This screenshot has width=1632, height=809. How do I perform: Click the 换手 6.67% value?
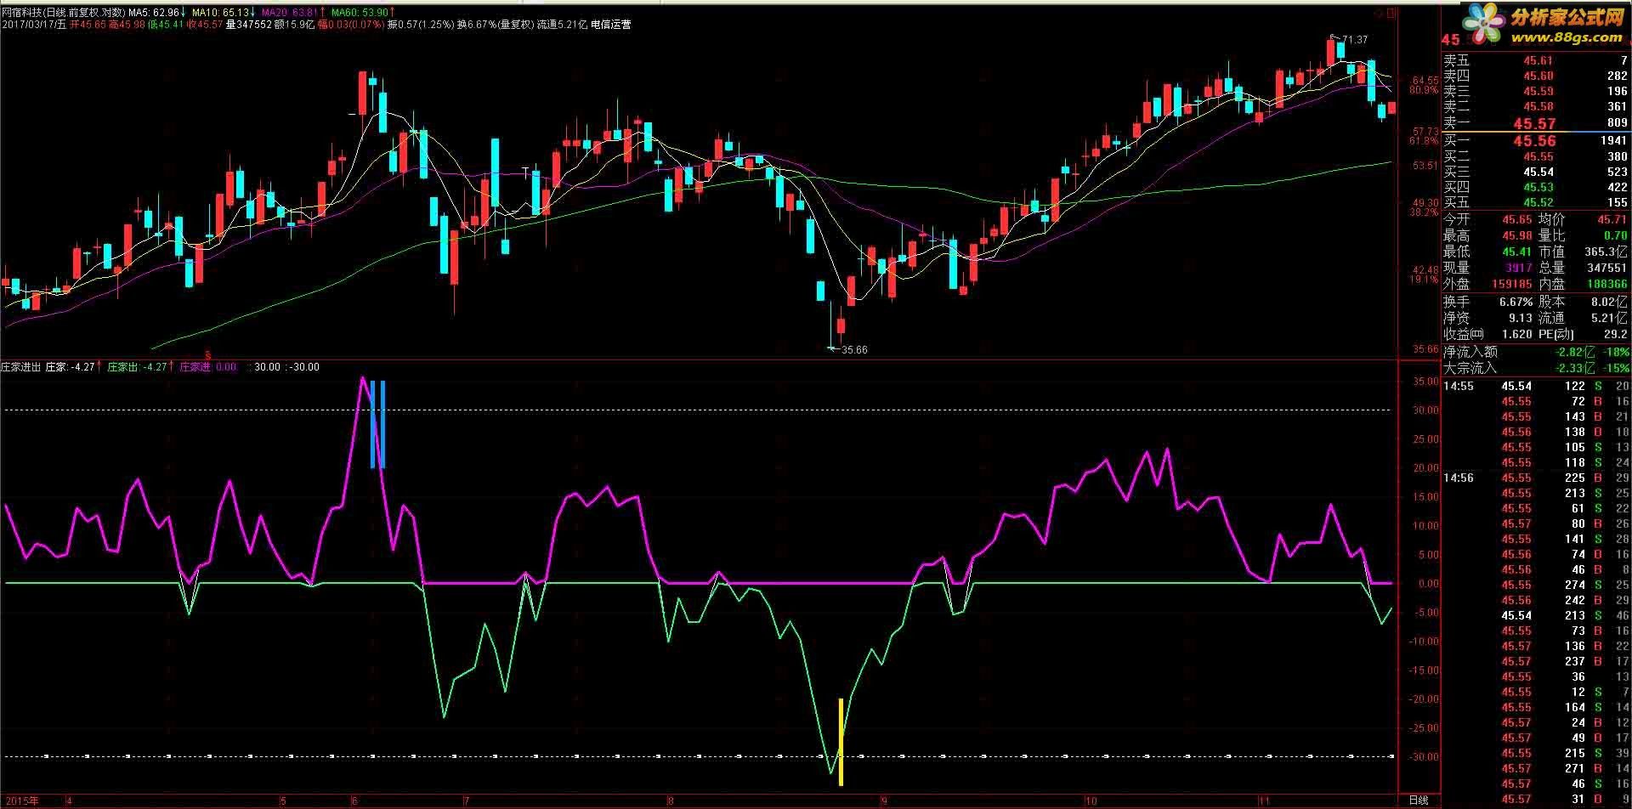(x=1516, y=302)
